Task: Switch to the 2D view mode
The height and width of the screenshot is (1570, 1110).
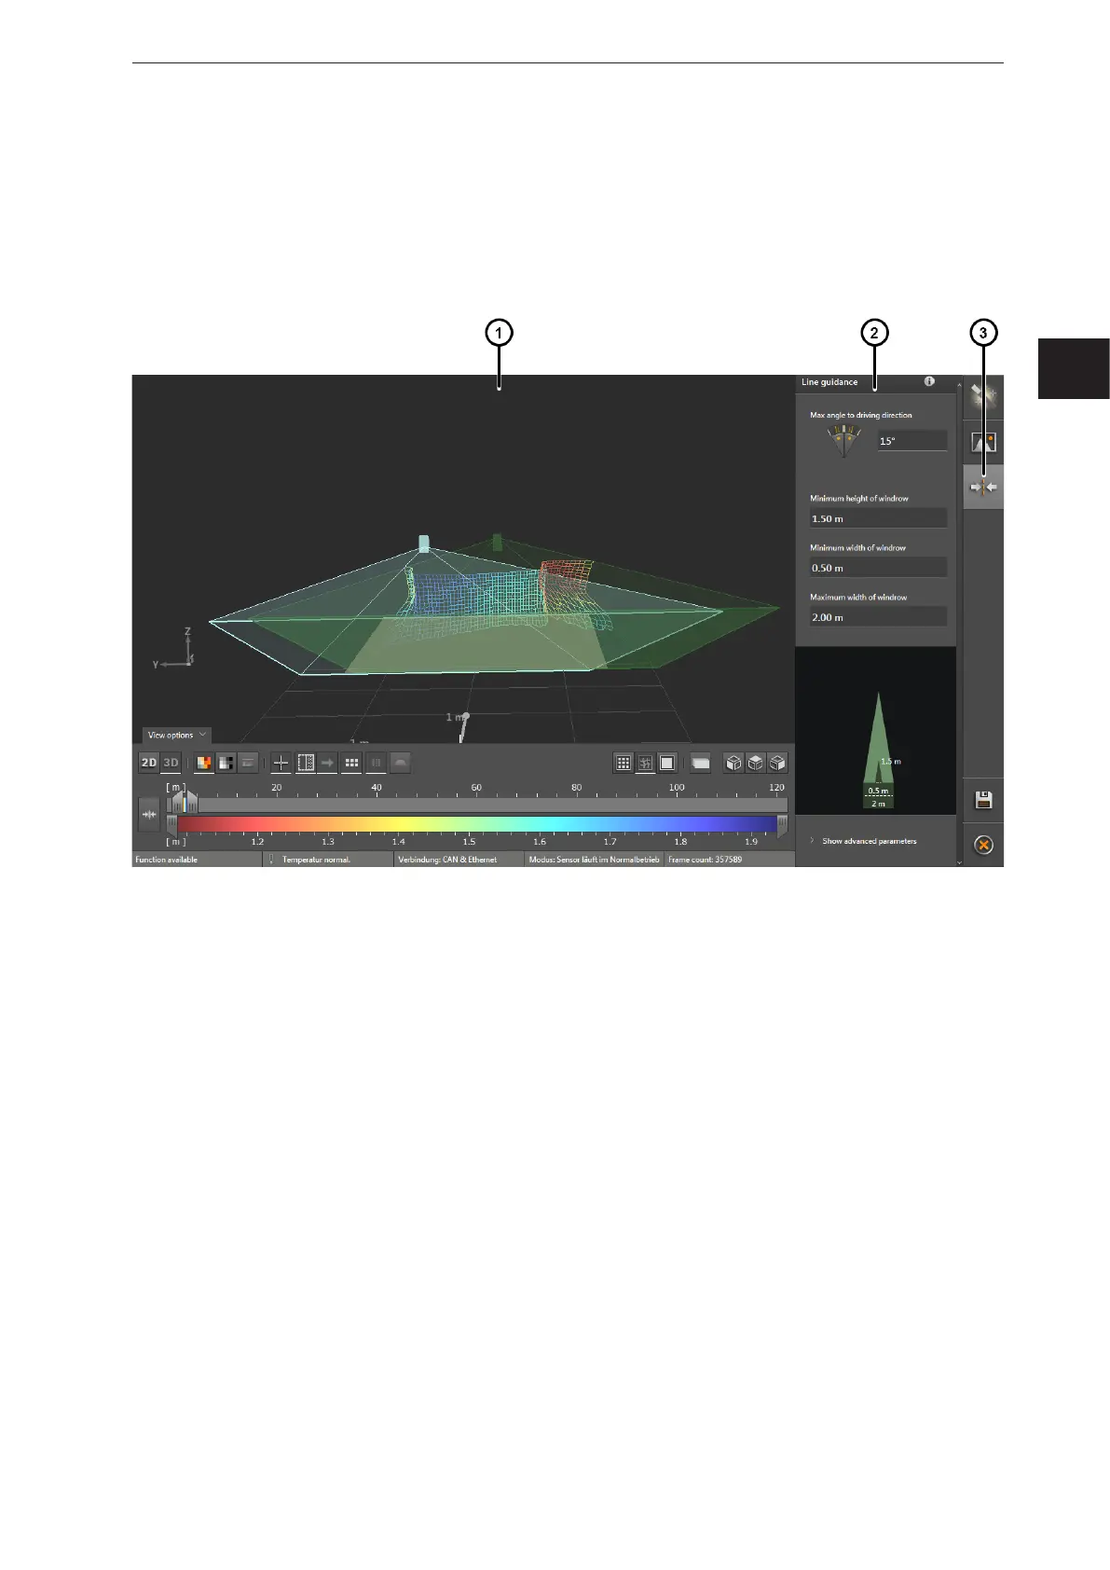Action: (149, 763)
